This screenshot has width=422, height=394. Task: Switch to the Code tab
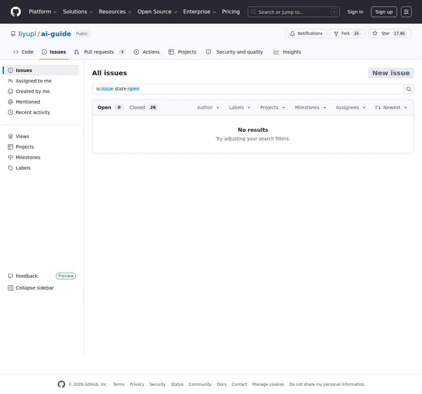pos(23,52)
